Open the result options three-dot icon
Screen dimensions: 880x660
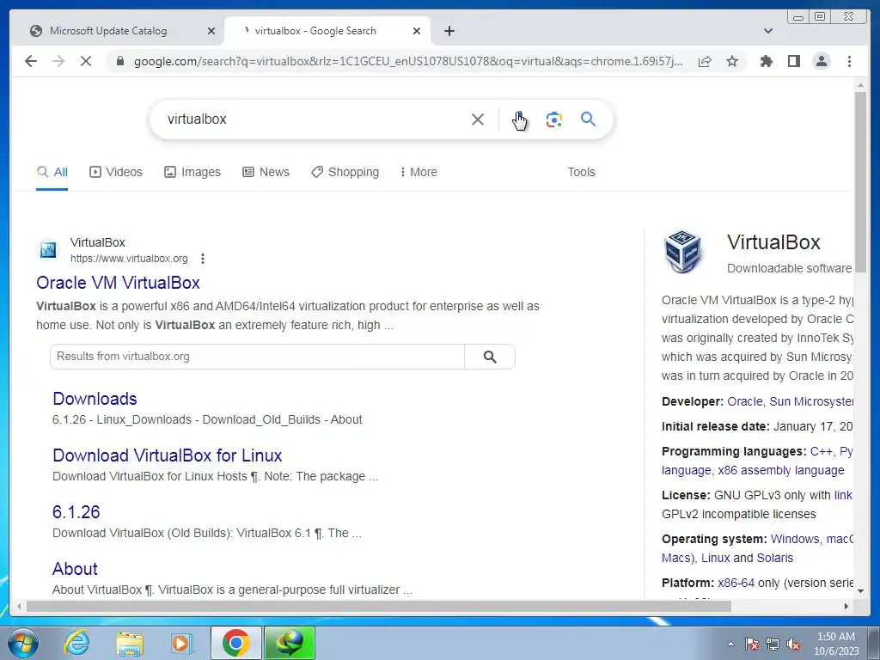pyautogui.click(x=203, y=259)
